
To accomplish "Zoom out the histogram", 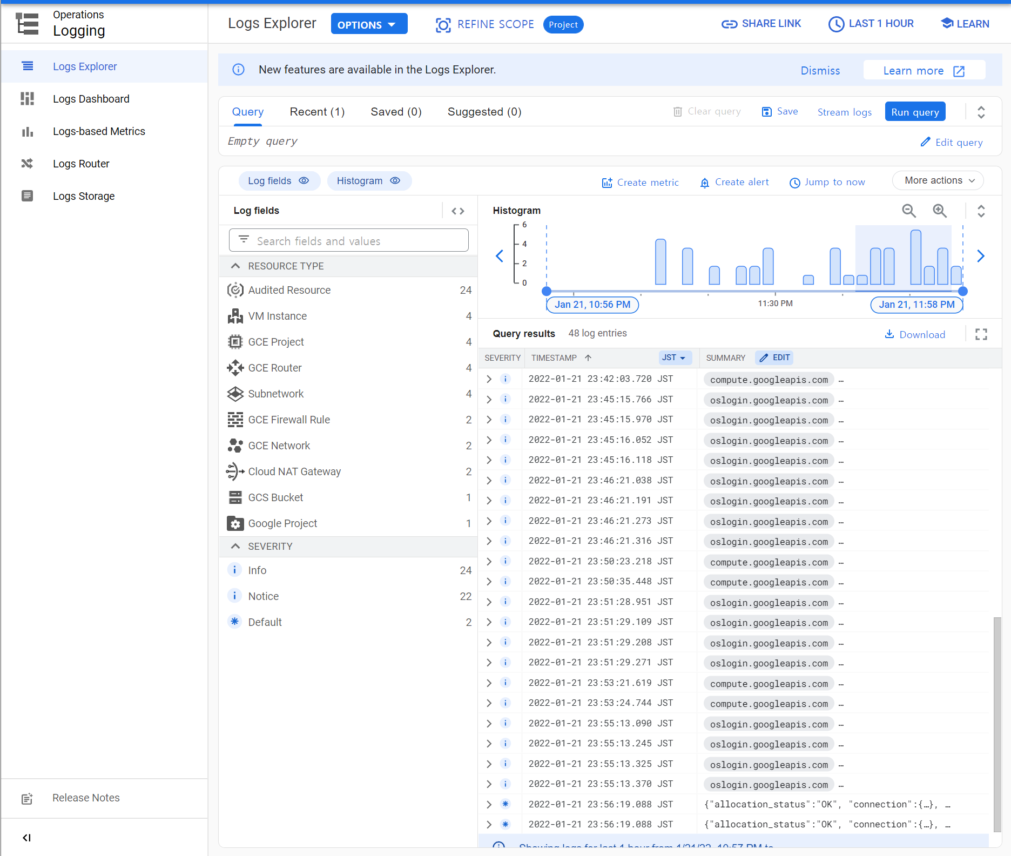I will [x=909, y=211].
